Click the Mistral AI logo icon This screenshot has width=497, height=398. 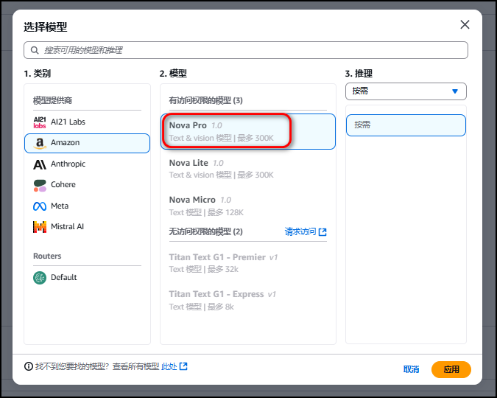40,227
